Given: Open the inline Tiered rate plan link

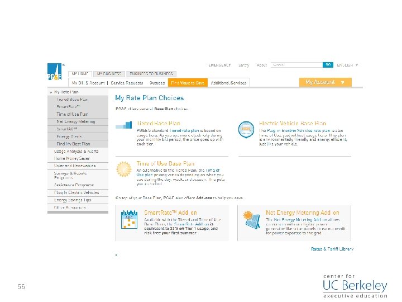Looking at the screenshot, I should click(x=184, y=130).
